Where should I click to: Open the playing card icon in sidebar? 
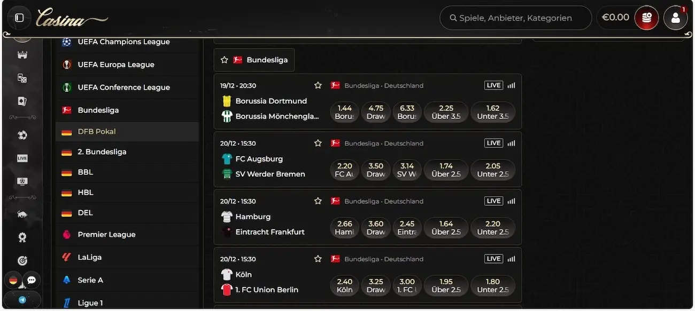pyautogui.click(x=22, y=101)
